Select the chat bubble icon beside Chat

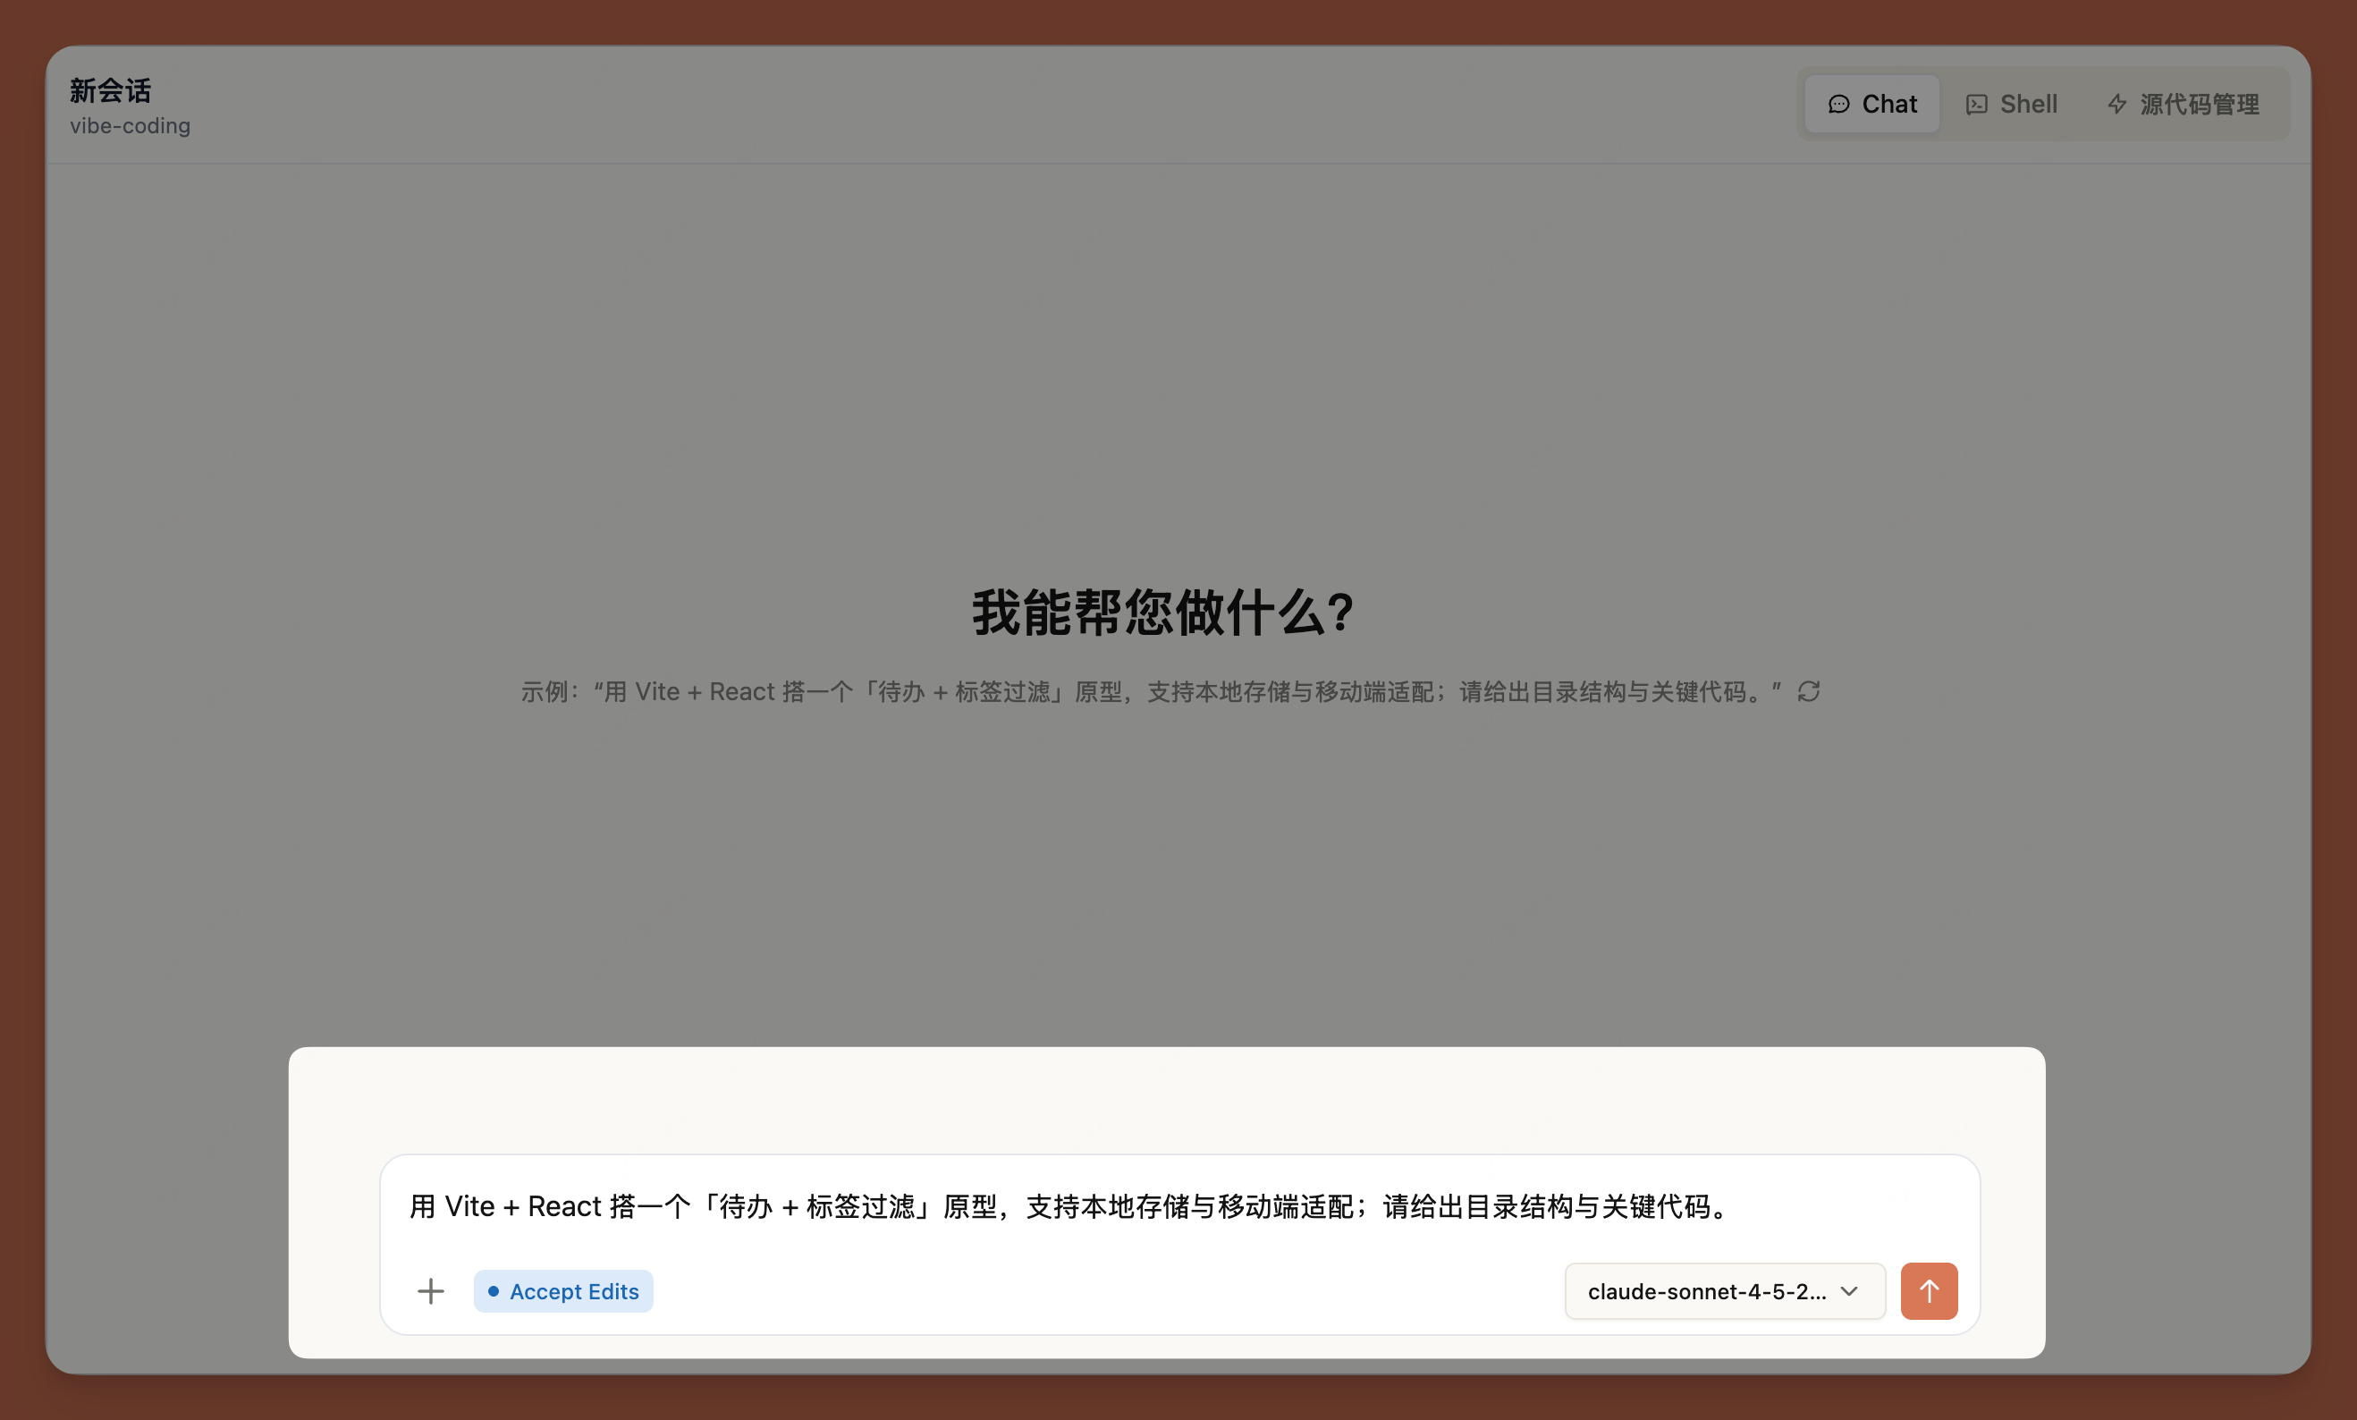[1840, 104]
